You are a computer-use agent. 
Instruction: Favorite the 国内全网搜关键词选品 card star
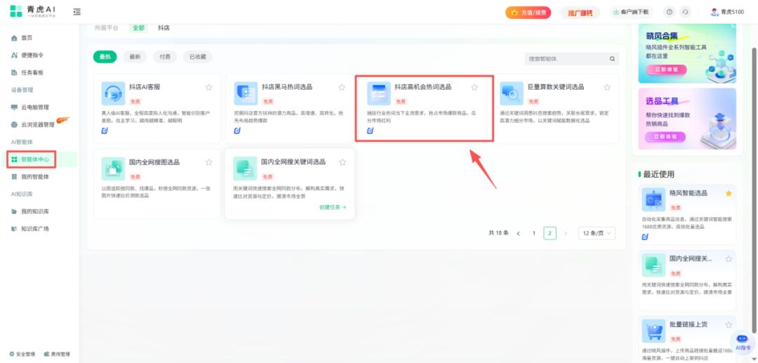tap(343, 162)
